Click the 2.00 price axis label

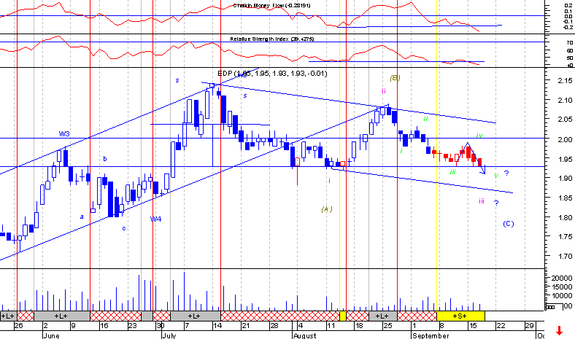[x=565, y=139]
